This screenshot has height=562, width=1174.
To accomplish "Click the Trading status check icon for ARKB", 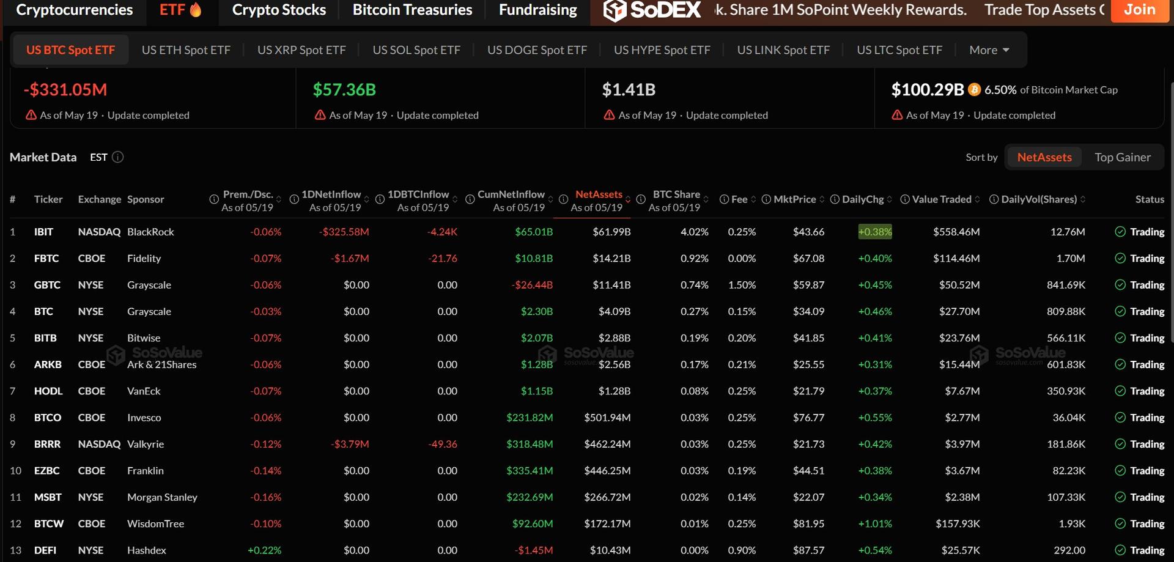I will coord(1120,364).
